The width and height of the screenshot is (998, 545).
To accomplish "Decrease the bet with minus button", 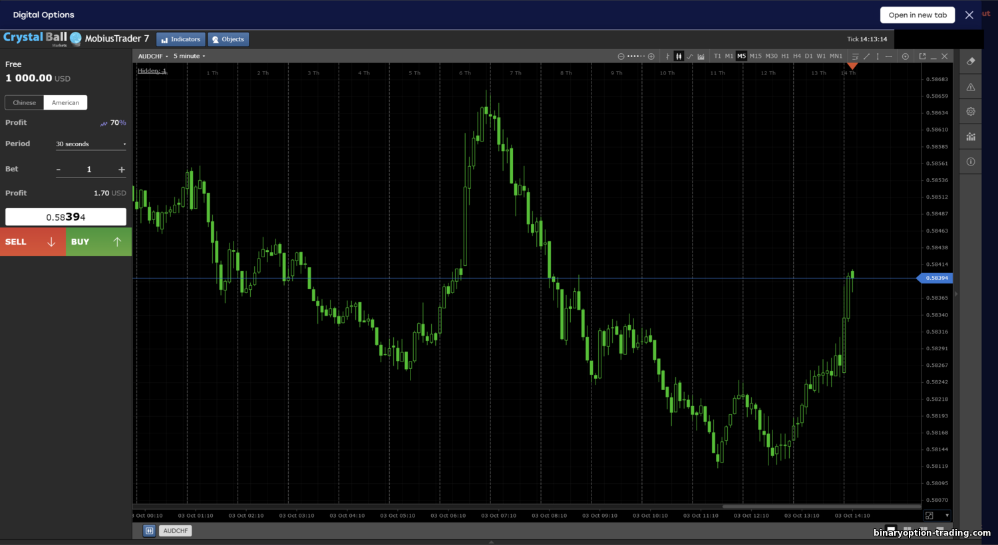I will click(59, 169).
